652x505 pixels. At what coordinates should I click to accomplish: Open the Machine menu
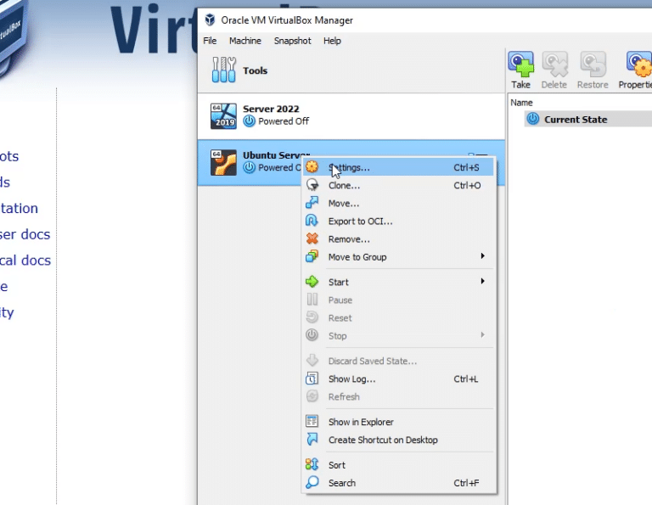(x=244, y=41)
